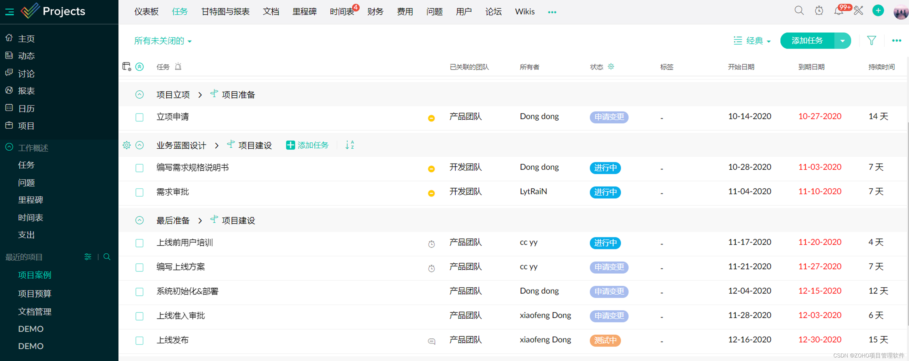Open the tools wrench settings icon
The height and width of the screenshot is (361, 909).
coord(859,11)
